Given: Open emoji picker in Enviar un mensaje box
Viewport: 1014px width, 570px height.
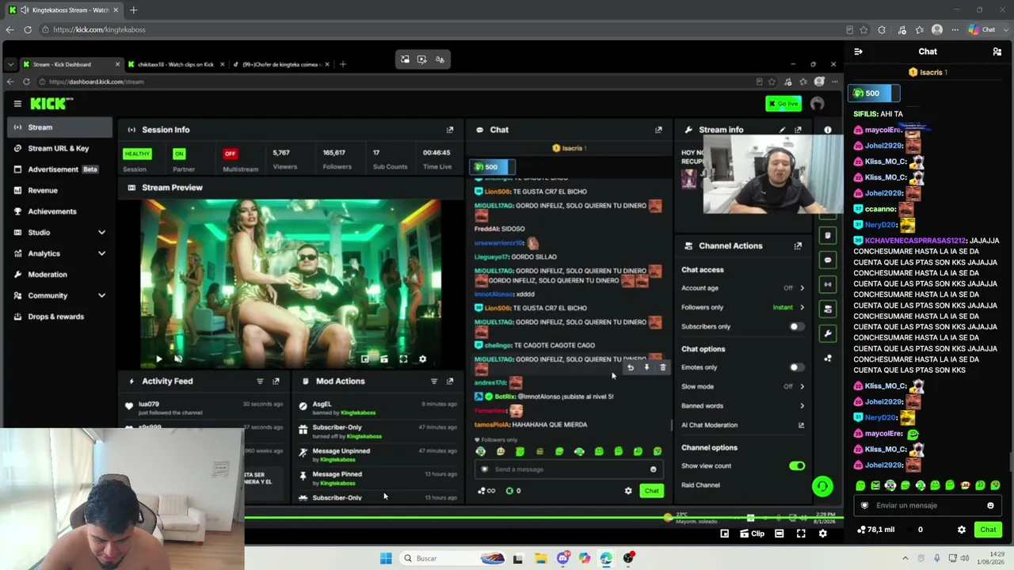Looking at the screenshot, I should (990, 506).
